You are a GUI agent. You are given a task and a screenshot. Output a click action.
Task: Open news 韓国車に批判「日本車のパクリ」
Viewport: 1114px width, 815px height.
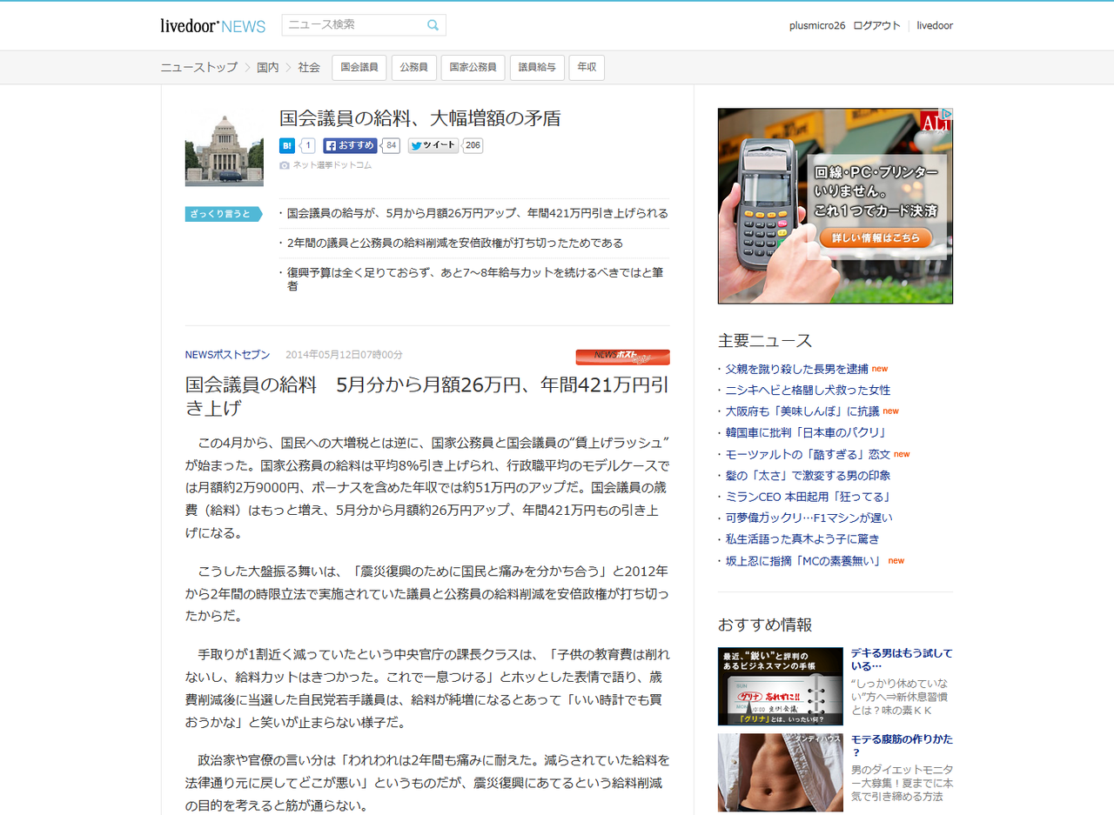point(805,432)
